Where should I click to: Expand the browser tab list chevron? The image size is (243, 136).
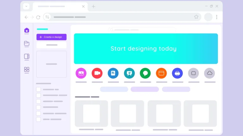(x=26, y=6)
